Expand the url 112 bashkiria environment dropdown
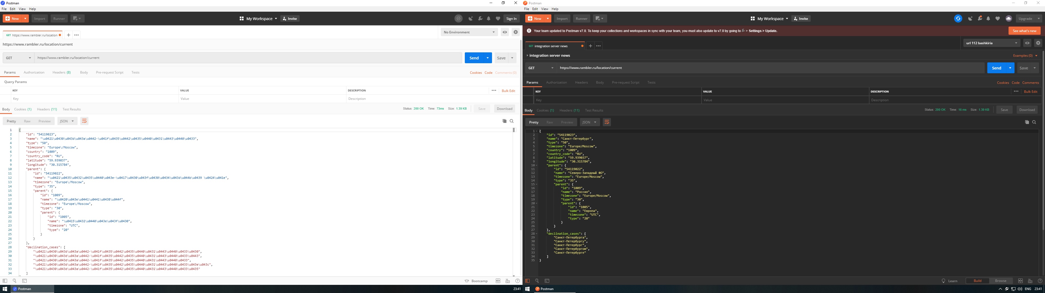 [991, 43]
